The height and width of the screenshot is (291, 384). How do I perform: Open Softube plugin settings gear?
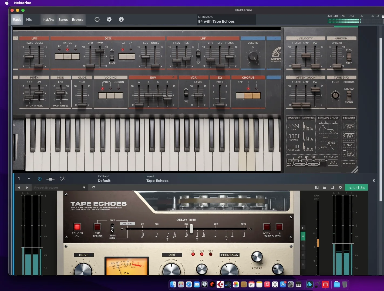pyautogui.click(x=340, y=187)
